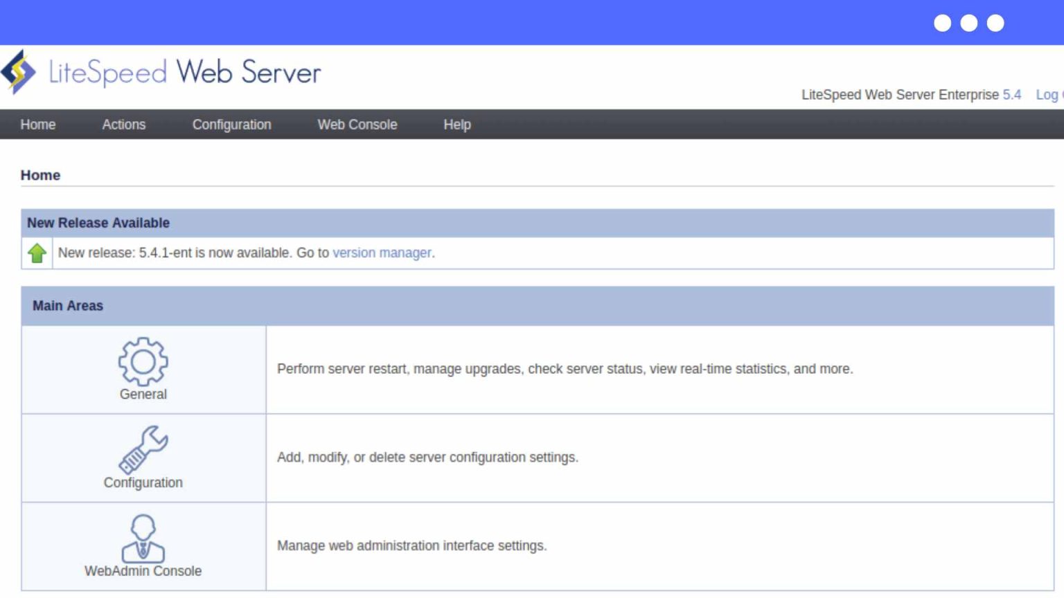Click the Configuration label under the wrench

143,482
